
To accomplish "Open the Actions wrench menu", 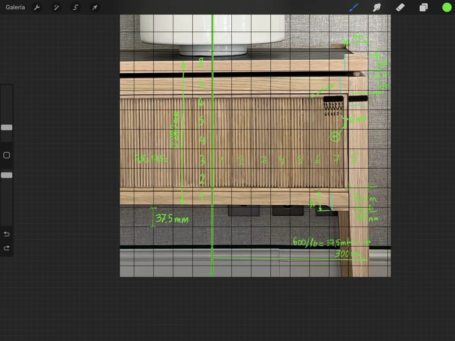I will (x=37, y=7).
